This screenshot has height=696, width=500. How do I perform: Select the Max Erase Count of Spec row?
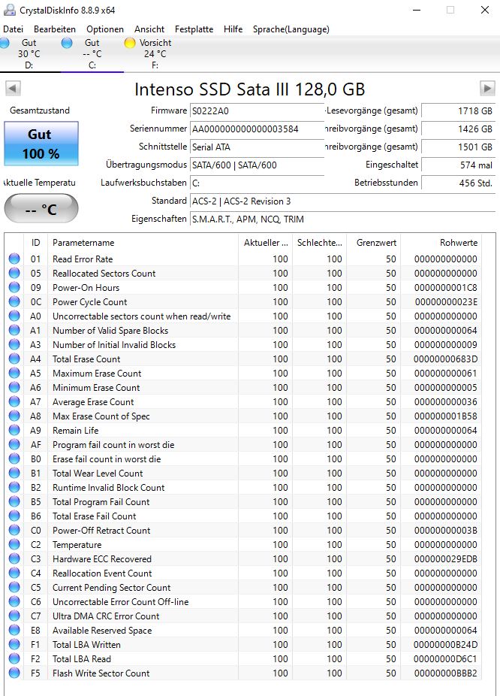tap(243, 416)
